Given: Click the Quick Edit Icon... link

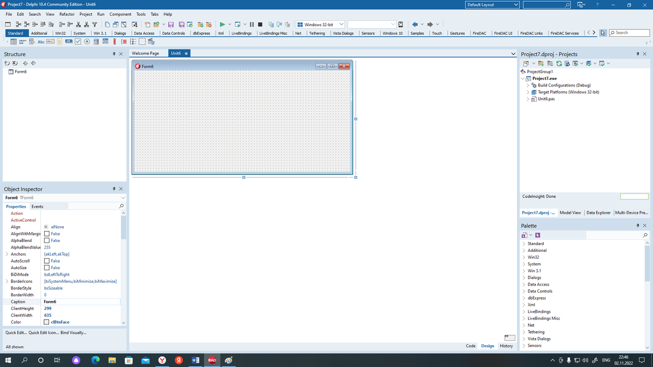Looking at the screenshot, I should point(44,333).
